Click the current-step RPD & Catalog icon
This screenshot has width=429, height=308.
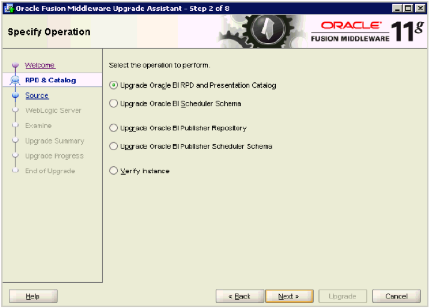coord(15,80)
